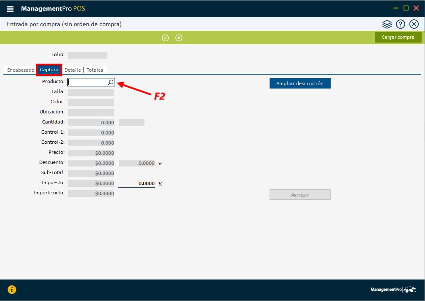Close the ManagementPro POS window
Image resolution: width=425 pixels, height=301 pixels.
[x=416, y=8]
